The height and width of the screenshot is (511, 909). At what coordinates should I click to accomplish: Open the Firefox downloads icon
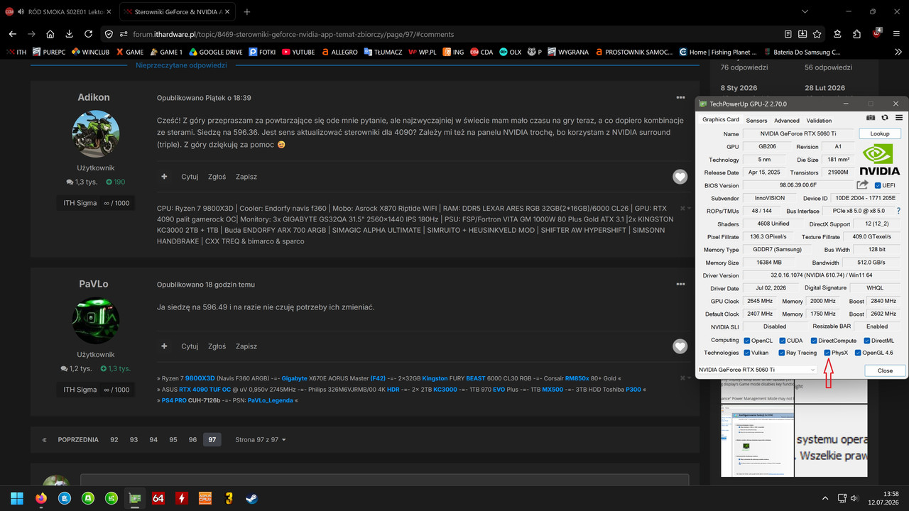(x=69, y=34)
